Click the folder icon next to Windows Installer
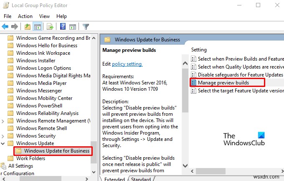 (x=10, y=60)
